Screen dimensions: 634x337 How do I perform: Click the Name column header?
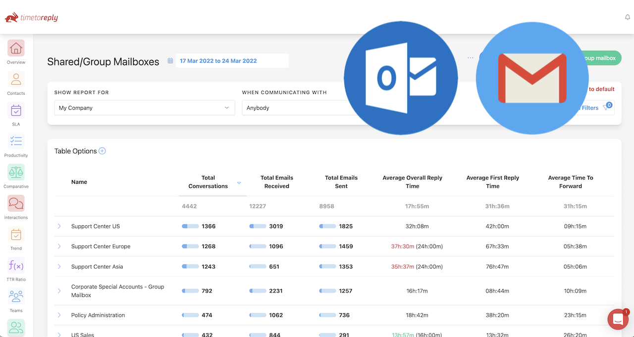(x=79, y=182)
